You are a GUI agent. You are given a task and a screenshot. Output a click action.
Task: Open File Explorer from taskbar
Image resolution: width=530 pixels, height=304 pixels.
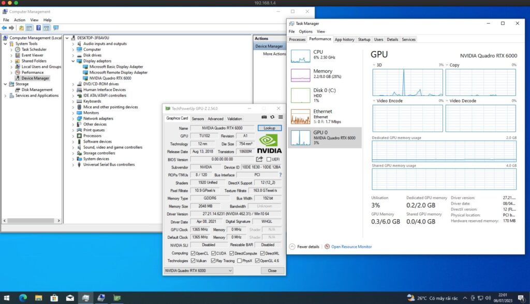tap(38, 298)
